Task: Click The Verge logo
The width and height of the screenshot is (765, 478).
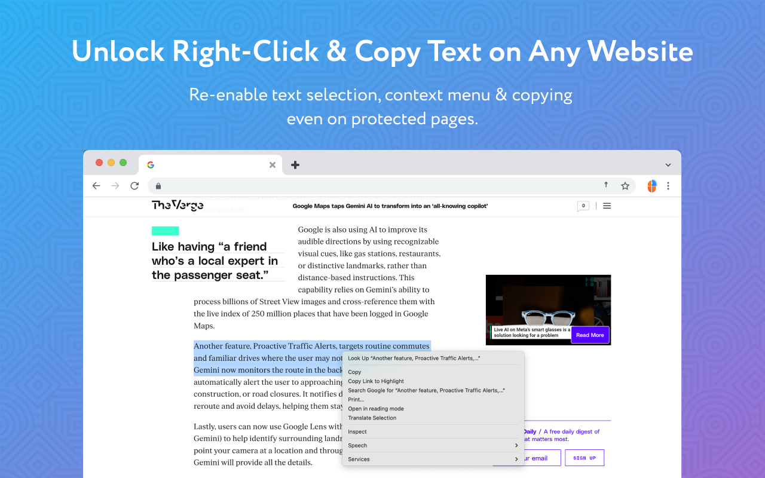Action: click(x=178, y=206)
